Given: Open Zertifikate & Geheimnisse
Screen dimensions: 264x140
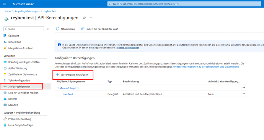Looking at the screenshot, I should pyautogui.click(x=23, y=74).
